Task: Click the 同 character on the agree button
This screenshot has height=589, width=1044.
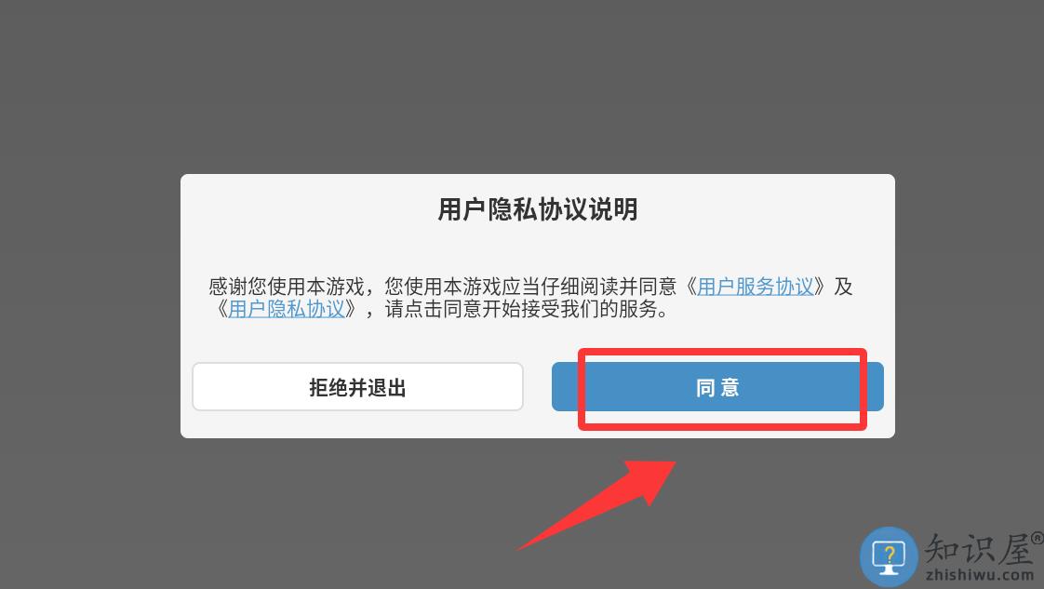Action: coord(705,387)
